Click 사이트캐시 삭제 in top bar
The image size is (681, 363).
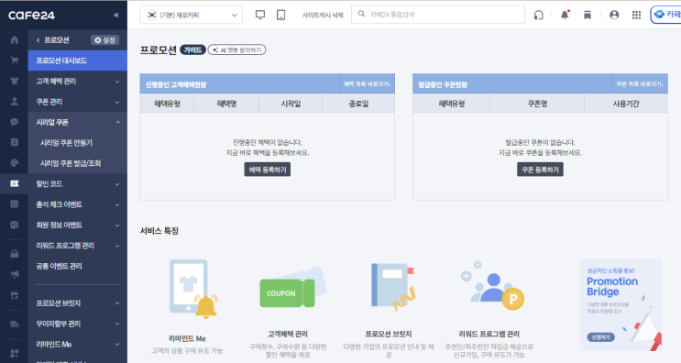[323, 15]
